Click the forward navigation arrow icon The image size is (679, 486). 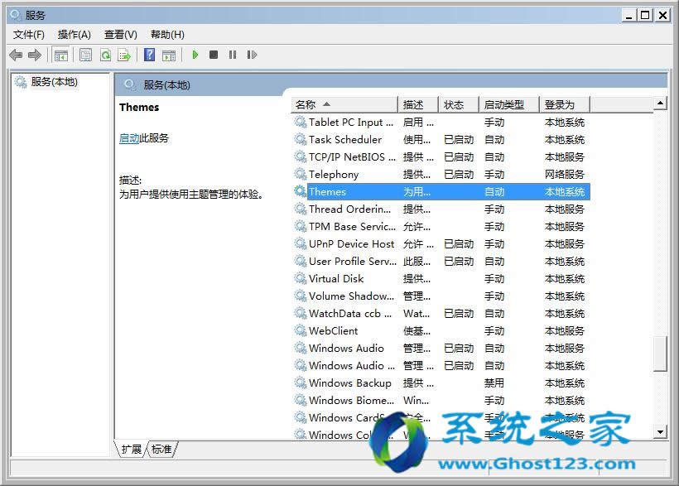tap(34, 55)
